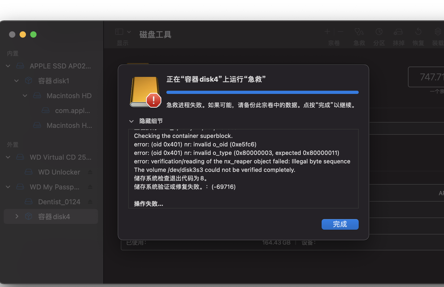444x287 pixels.
Task: Collapse the WD Virtual CD entry
Action: click(x=8, y=157)
